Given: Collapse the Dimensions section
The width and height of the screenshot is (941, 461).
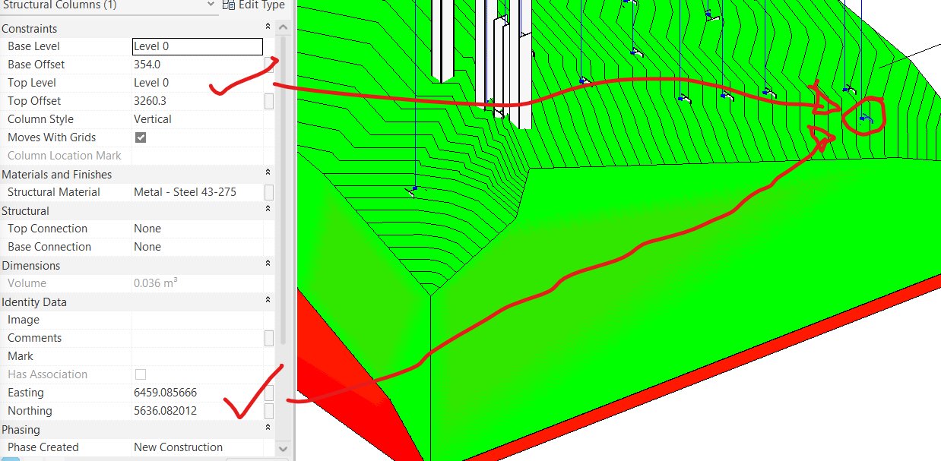Looking at the screenshot, I should pos(268,265).
